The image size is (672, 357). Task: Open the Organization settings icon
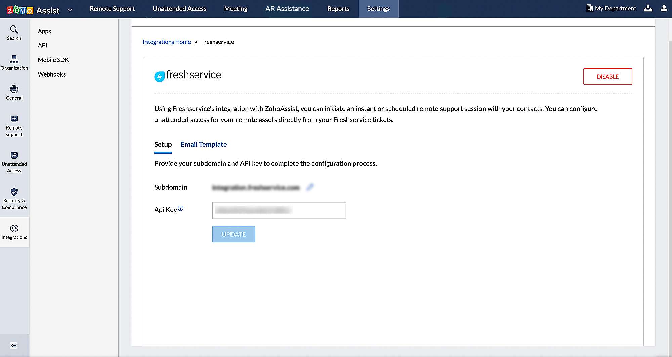[x=14, y=59]
